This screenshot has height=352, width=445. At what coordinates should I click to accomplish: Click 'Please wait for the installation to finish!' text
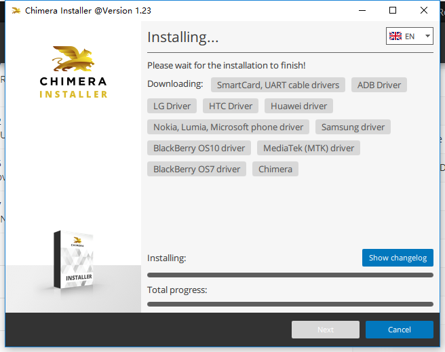pyautogui.click(x=226, y=65)
